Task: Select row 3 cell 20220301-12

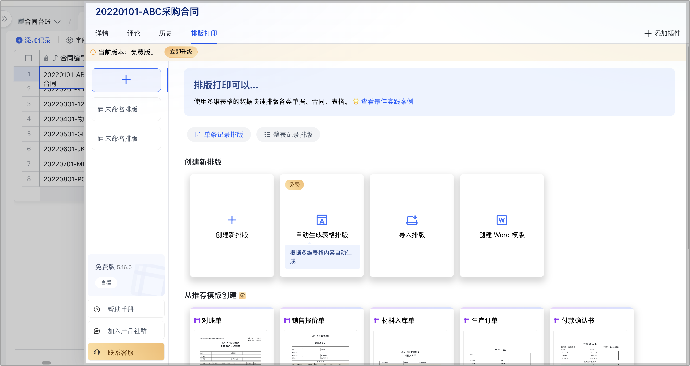Action: click(62, 104)
